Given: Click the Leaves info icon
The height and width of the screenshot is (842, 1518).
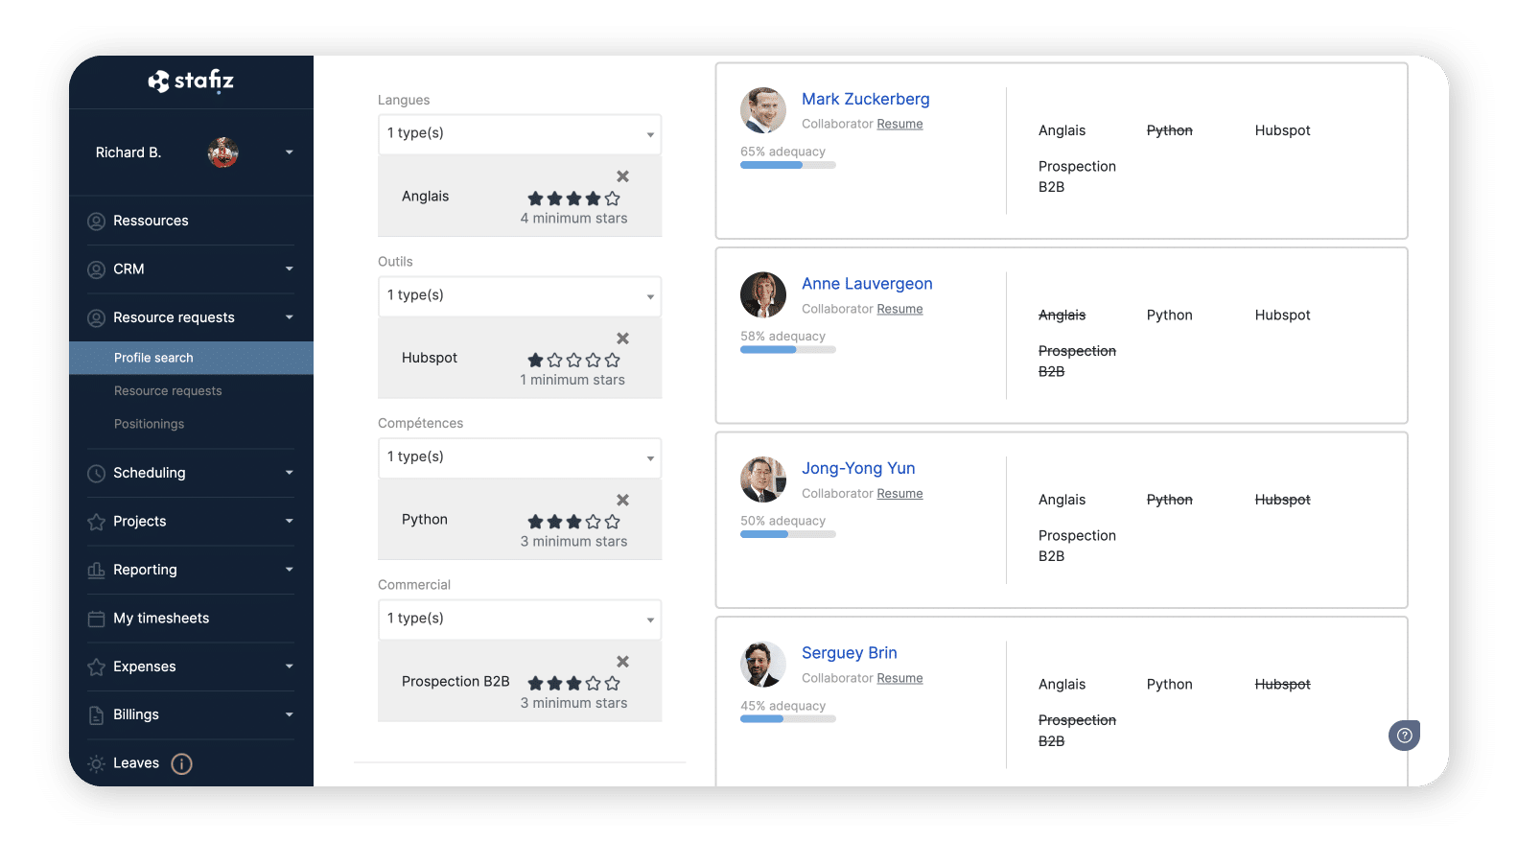Looking at the screenshot, I should [181, 764].
